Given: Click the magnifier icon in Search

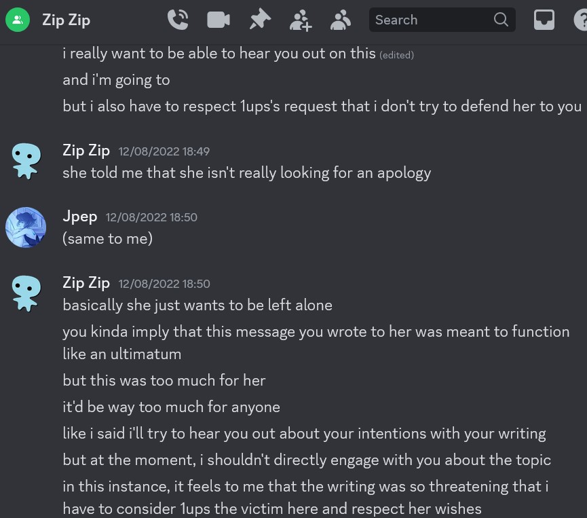Looking at the screenshot, I should tap(501, 20).
